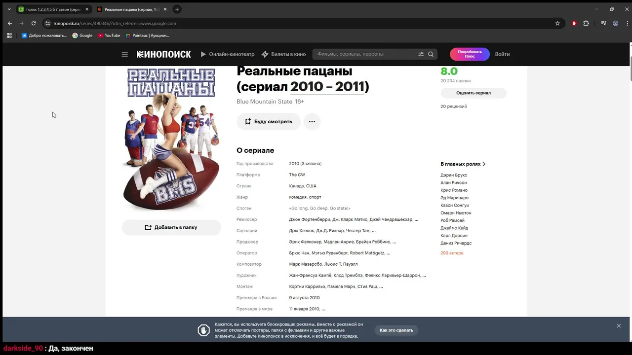Screen dimensions: 632x355
Task: Close the Реальные пацаны tab
Action: [164, 9]
